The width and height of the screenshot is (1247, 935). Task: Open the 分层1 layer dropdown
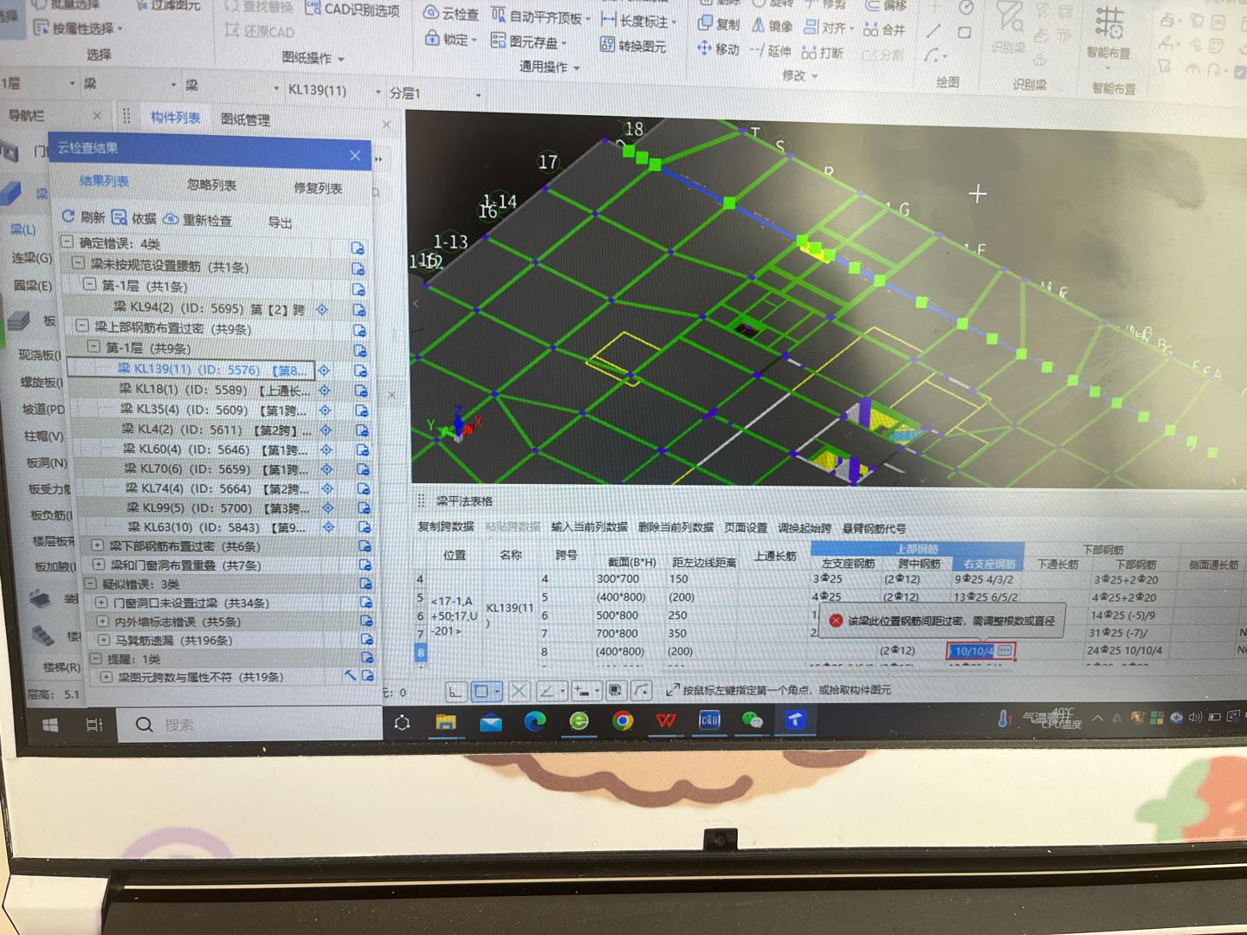(478, 94)
